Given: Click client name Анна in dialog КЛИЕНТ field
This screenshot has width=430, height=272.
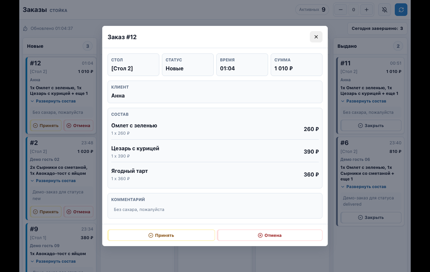Looking at the screenshot, I should [118, 96].
